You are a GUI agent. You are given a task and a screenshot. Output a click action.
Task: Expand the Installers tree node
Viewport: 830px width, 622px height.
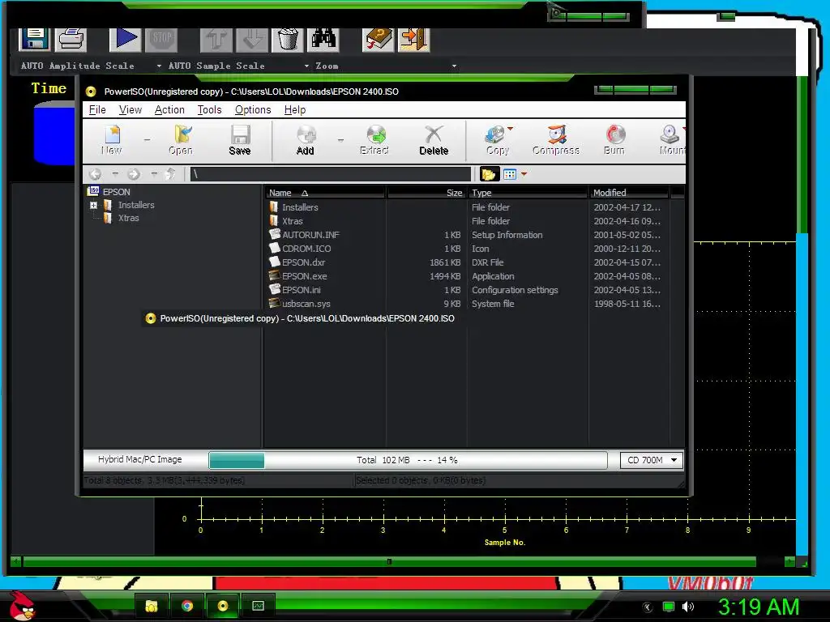coord(94,205)
